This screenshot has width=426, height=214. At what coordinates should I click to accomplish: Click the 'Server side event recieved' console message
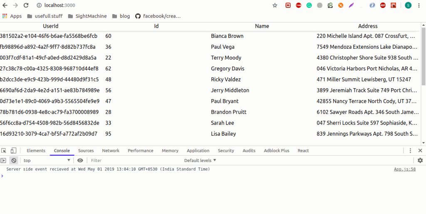click(x=108, y=169)
